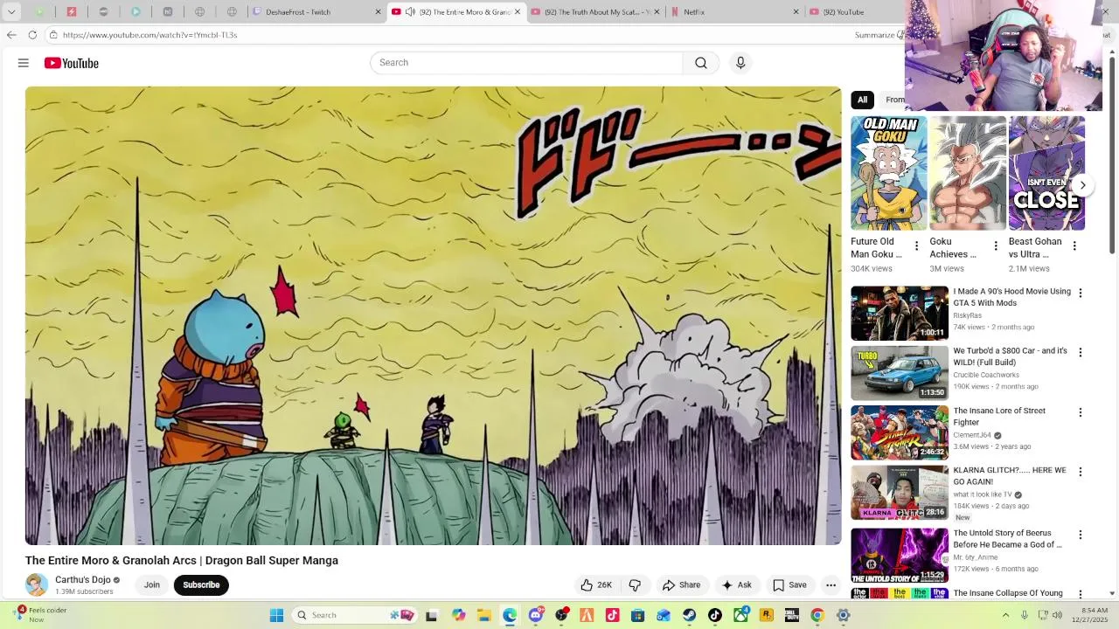Open the Ask AI sparkle button
The width and height of the screenshot is (1119, 629).
coord(736,585)
